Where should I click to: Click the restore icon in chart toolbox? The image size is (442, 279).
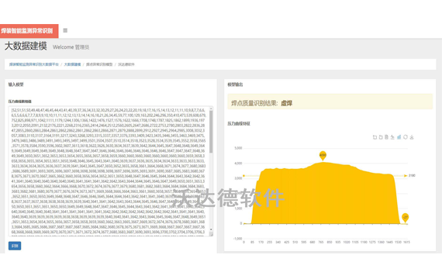(x=406, y=137)
